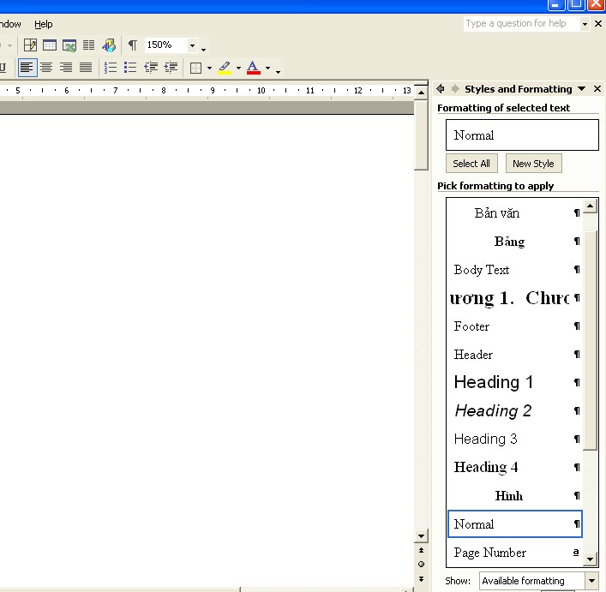Image resolution: width=606 pixels, height=592 pixels.
Task: Apply the Page Number style
Action: click(515, 553)
